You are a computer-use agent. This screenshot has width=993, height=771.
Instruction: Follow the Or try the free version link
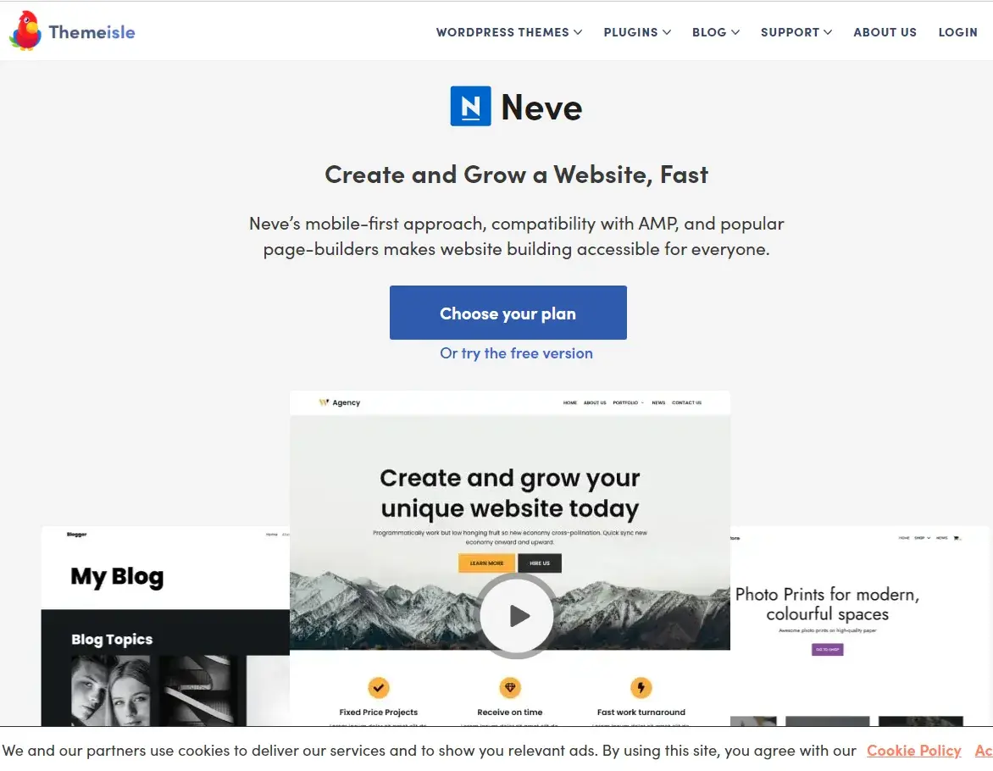(516, 353)
